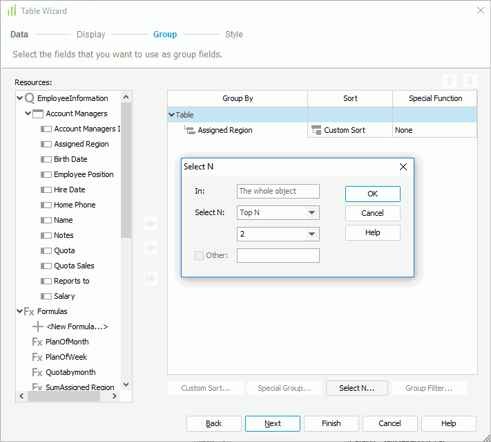Open the Top N dropdown
Screen dimensions: 491x442
point(311,212)
